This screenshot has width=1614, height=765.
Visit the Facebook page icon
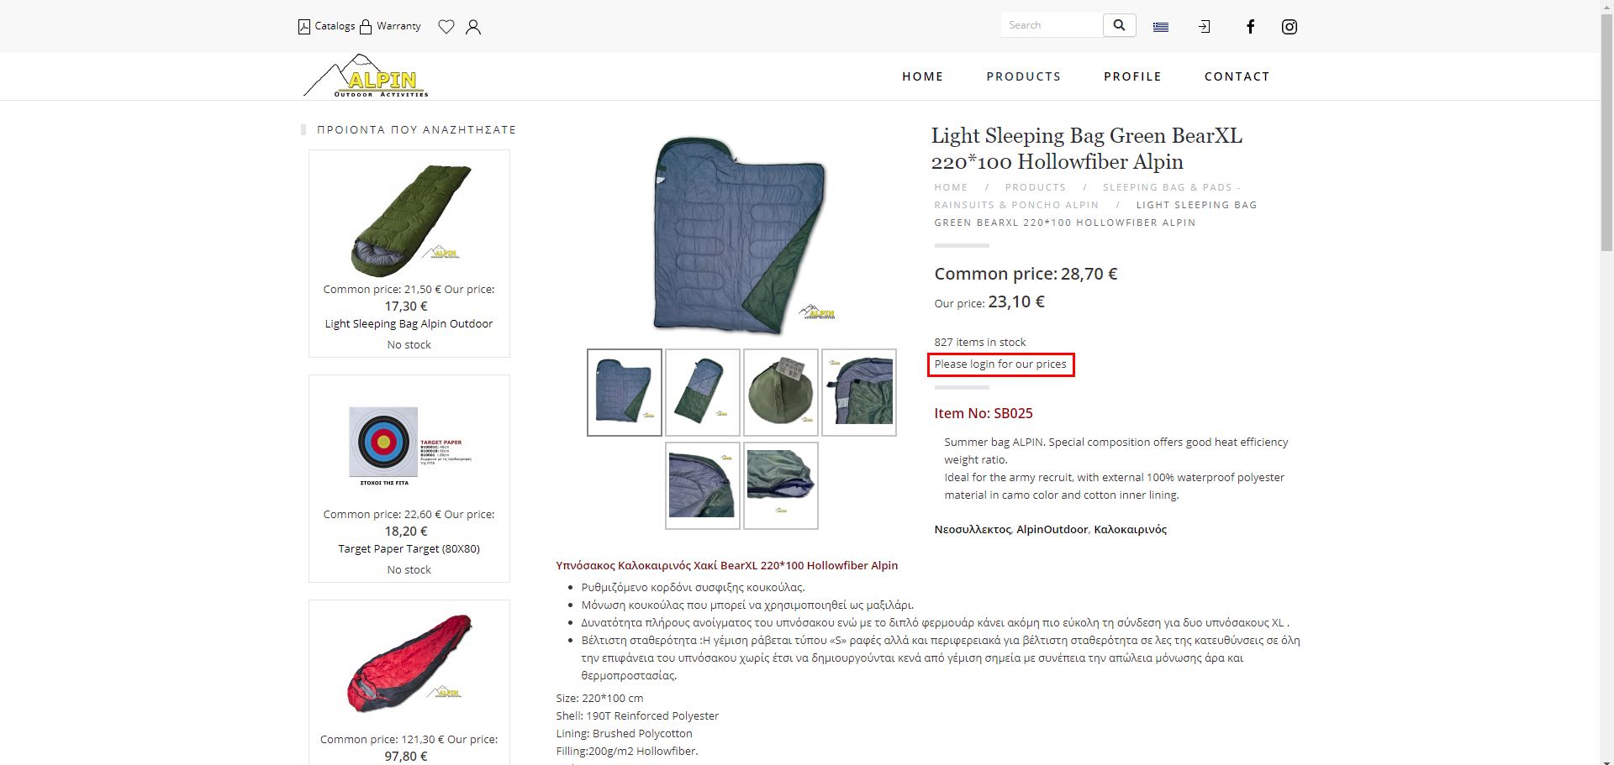[1250, 27]
